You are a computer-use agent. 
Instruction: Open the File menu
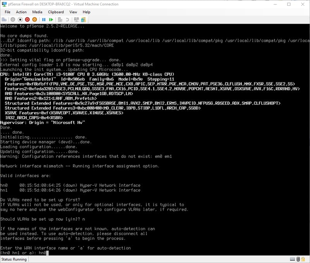7,12
